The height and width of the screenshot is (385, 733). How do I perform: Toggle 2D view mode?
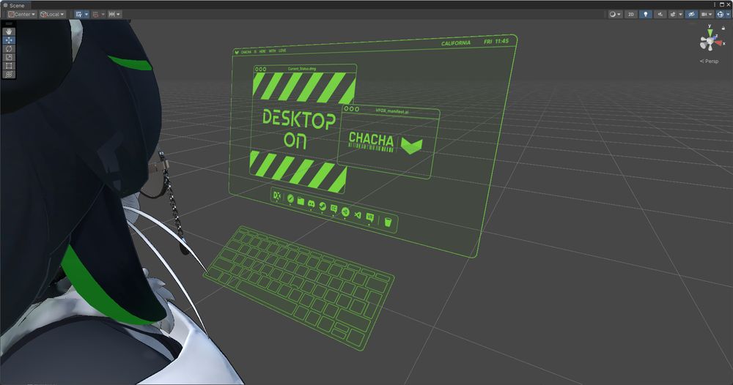point(630,15)
